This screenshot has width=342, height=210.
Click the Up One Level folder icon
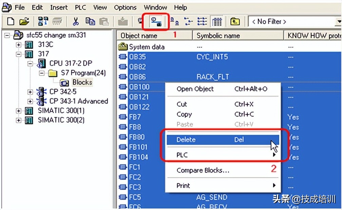click(x=235, y=21)
